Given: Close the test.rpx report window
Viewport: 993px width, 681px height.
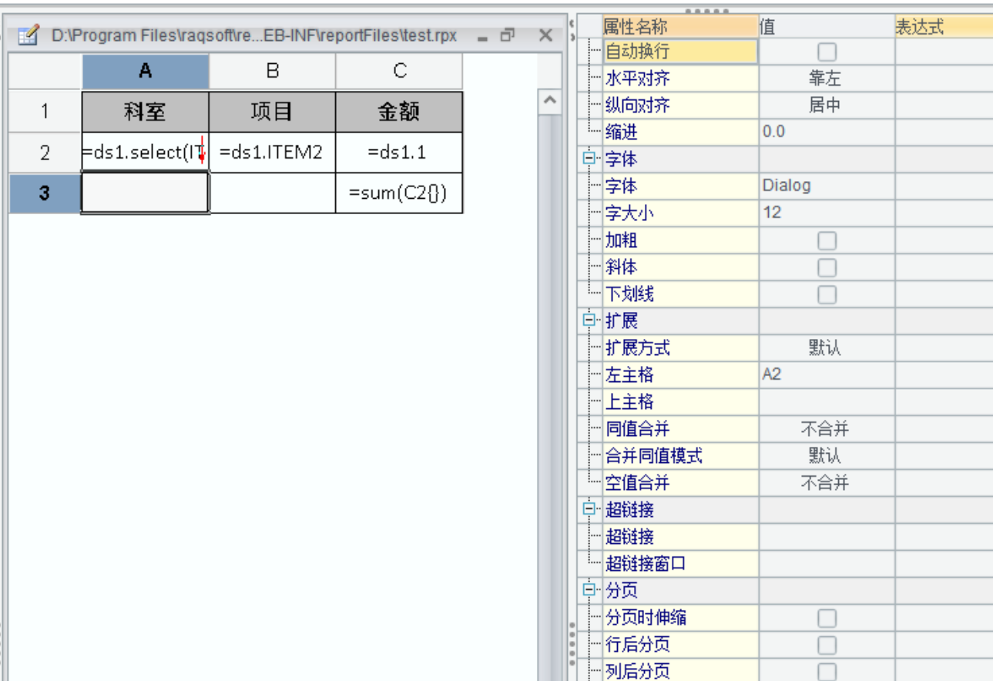Looking at the screenshot, I should click(545, 35).
